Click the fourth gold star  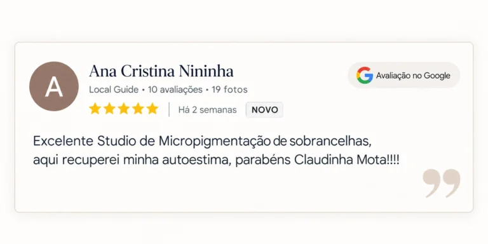coord(138,109)
